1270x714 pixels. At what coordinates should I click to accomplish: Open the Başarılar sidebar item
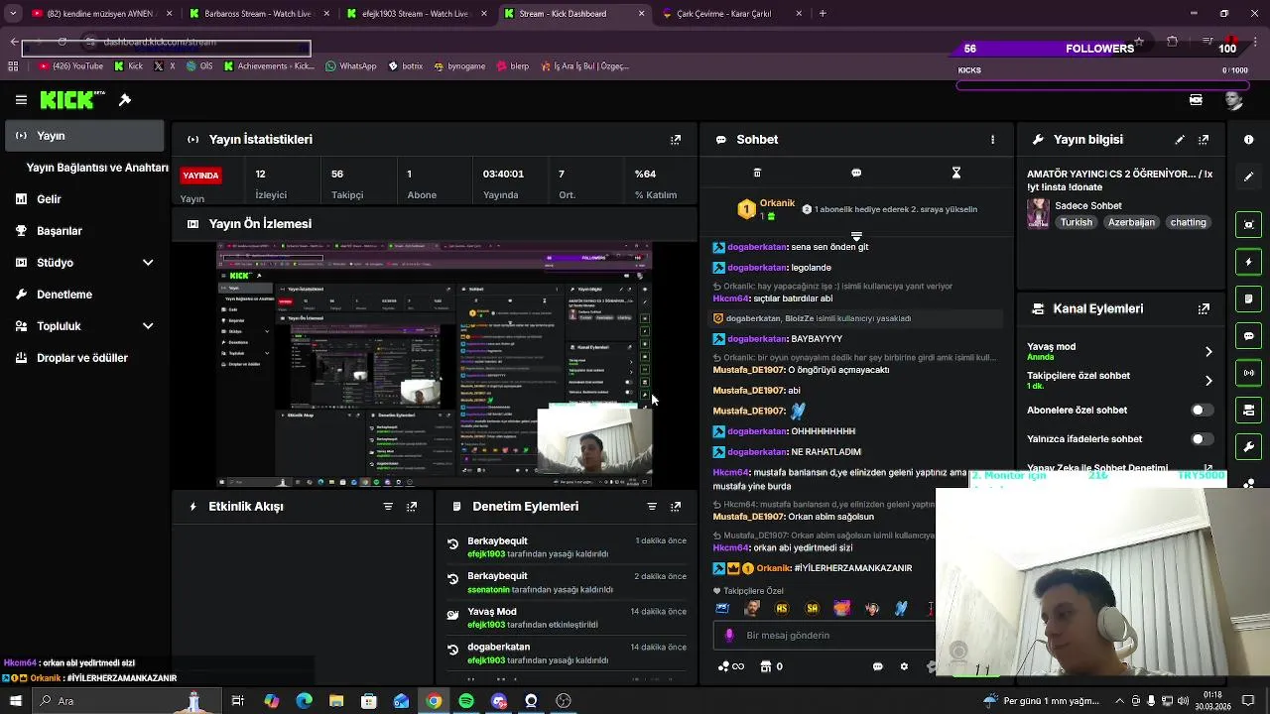pyautogui.click(x=84, y=231)
